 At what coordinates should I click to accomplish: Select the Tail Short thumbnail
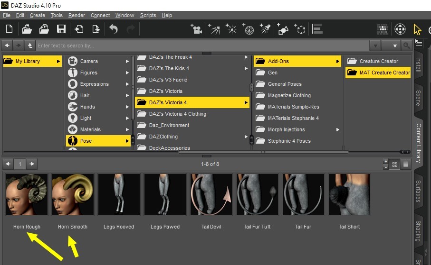349,194
